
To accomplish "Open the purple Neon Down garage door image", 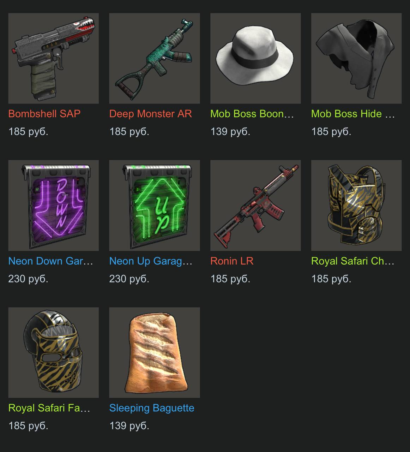I will coord(54,206).
